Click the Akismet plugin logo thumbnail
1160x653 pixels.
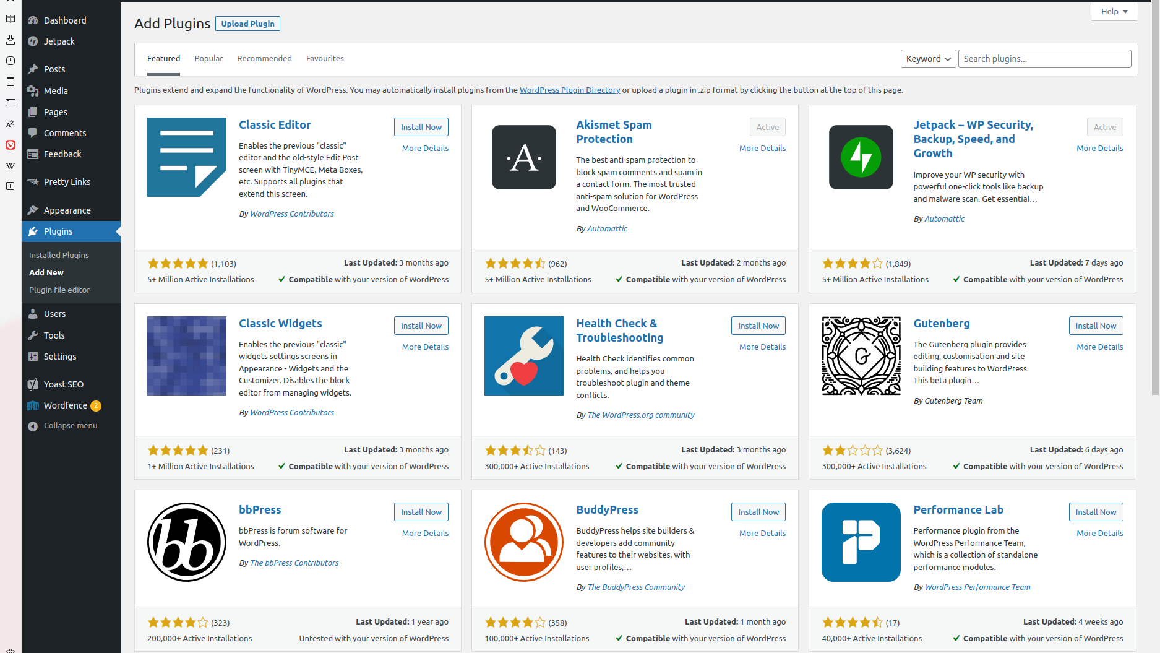(524, 157)
